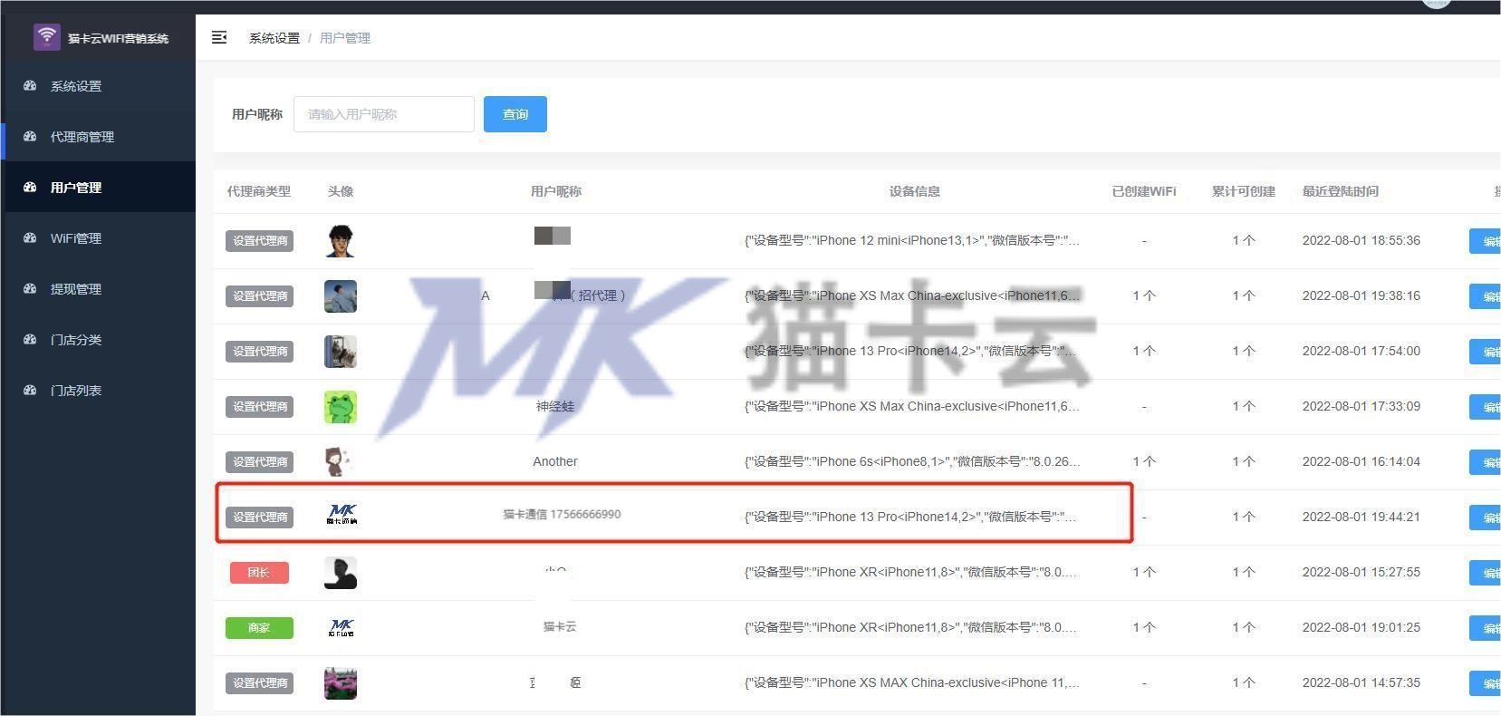The height and width of the screenshot is (716, 1501).
Task: Click nickname 猫卡云
Action: (x=560, y=626)
